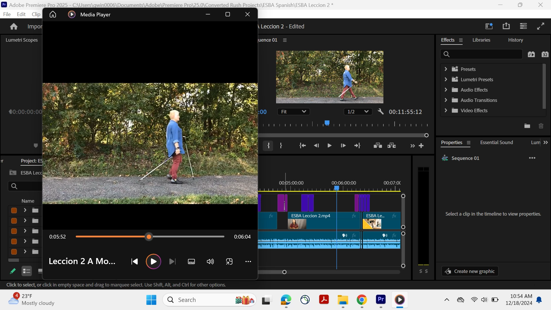The width and height of the screenshot is (551, 310).
Task: Toggle subtitles in Media Player
Action: pos(191,261)
